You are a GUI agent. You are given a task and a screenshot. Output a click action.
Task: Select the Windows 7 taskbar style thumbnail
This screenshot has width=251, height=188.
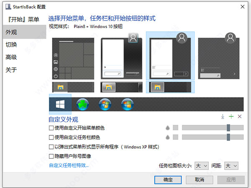[x=121, y=87]
